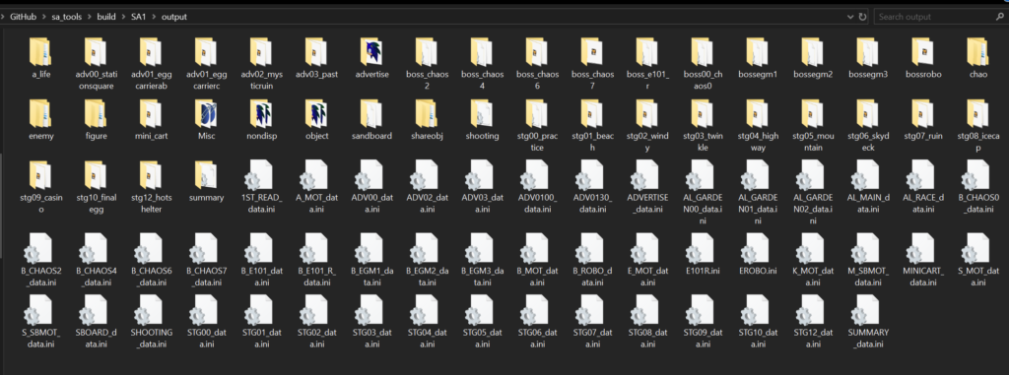Select the MINICART_data.ini file

pyautogui.click(x=923, y=260)
